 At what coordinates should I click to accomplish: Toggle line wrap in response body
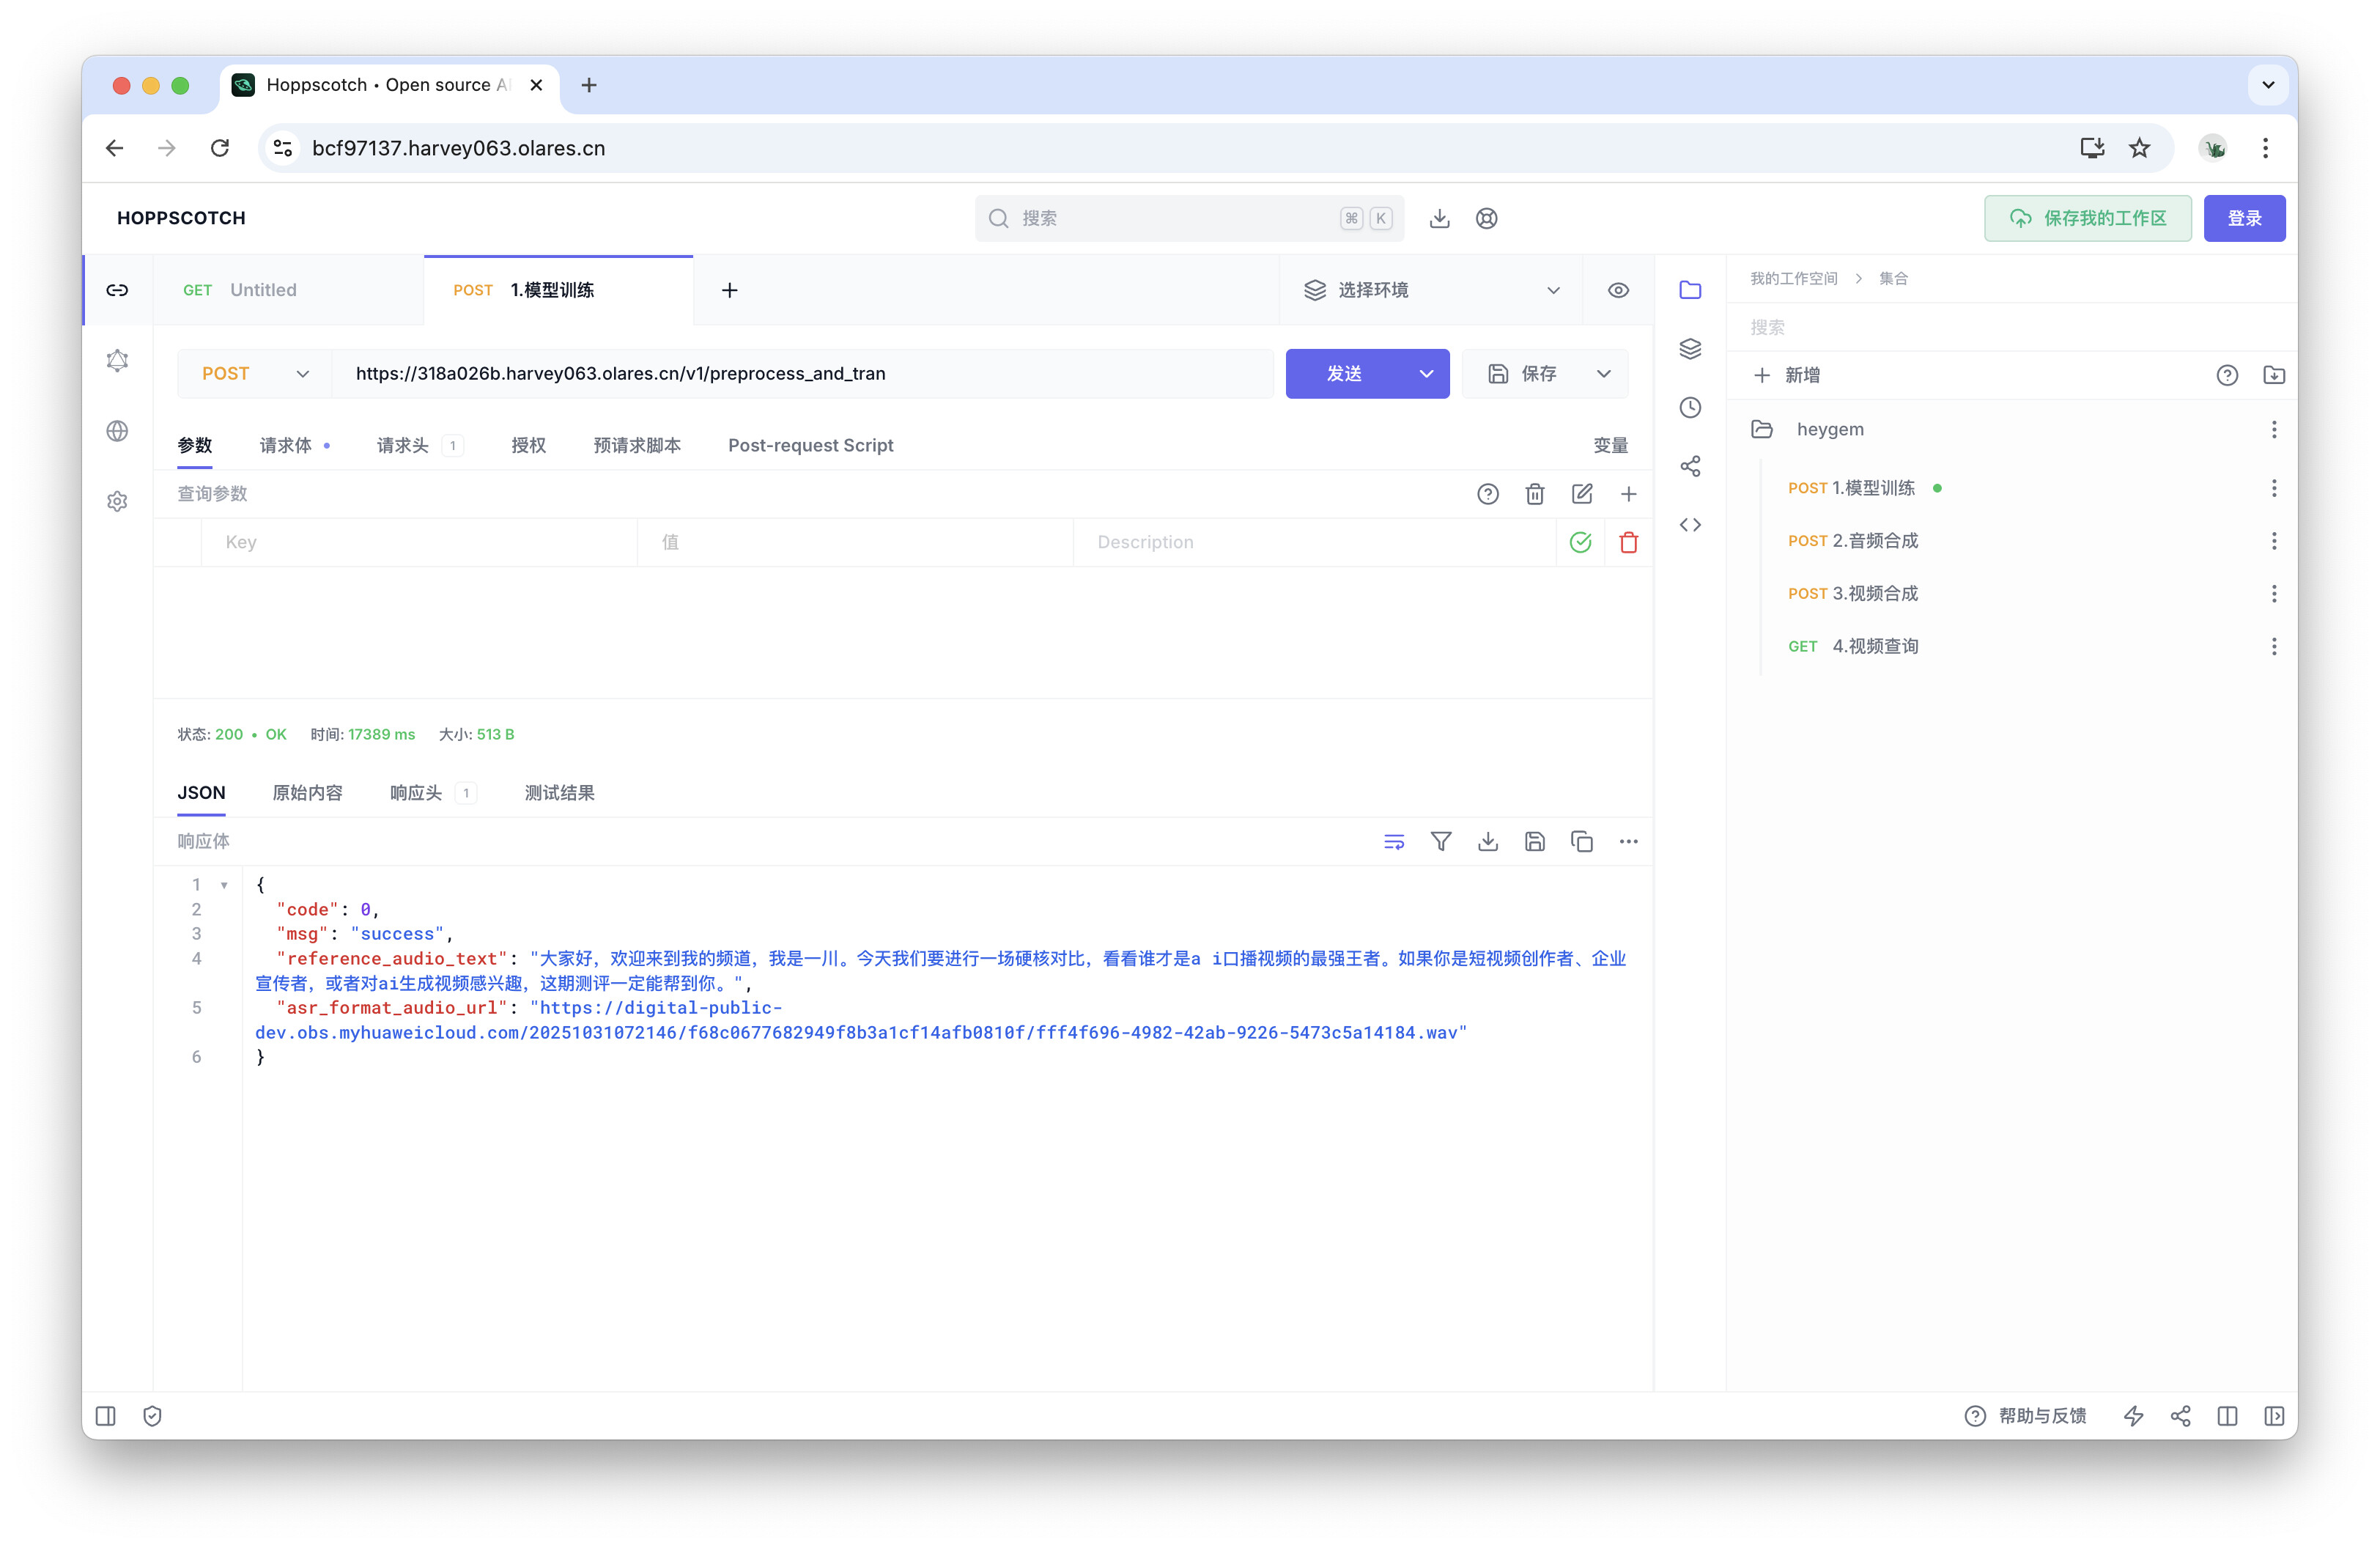pyautogui.click(x=1394, y=842)
